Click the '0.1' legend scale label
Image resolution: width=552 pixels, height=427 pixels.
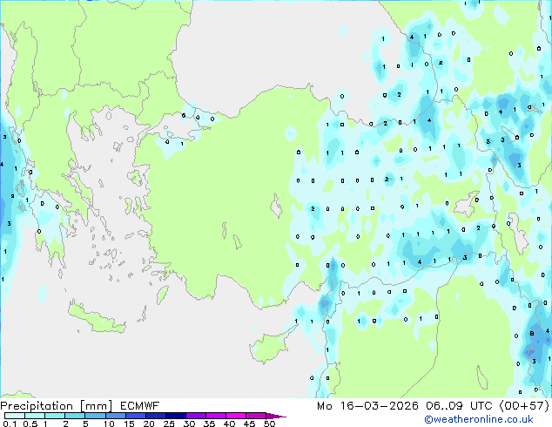pyautogui.click(x=10, y=424)
